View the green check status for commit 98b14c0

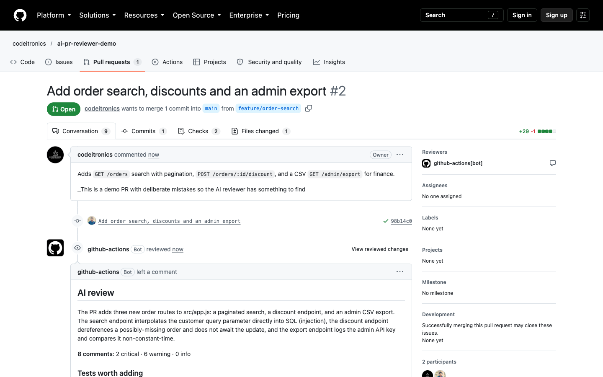(x=386, y=221)
